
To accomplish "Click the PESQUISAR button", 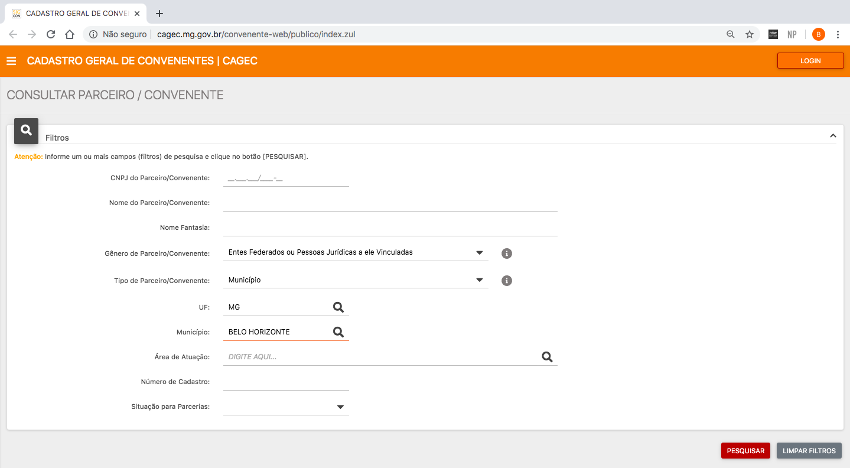I will click(745, 450).
